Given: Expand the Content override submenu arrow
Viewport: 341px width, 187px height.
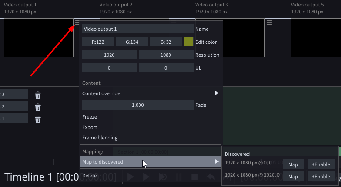Looking at the screenshot, I should (217, 93).
